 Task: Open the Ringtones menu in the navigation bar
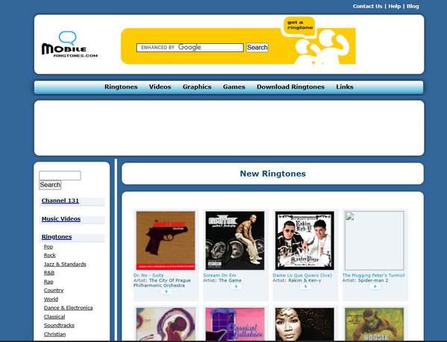[x=121, y=87]
